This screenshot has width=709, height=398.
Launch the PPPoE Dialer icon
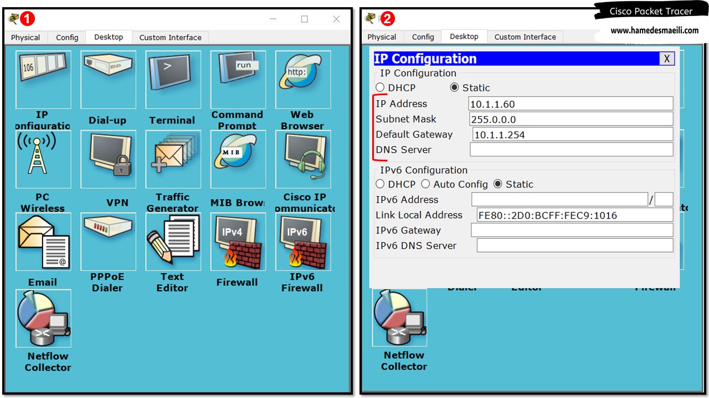108,242
